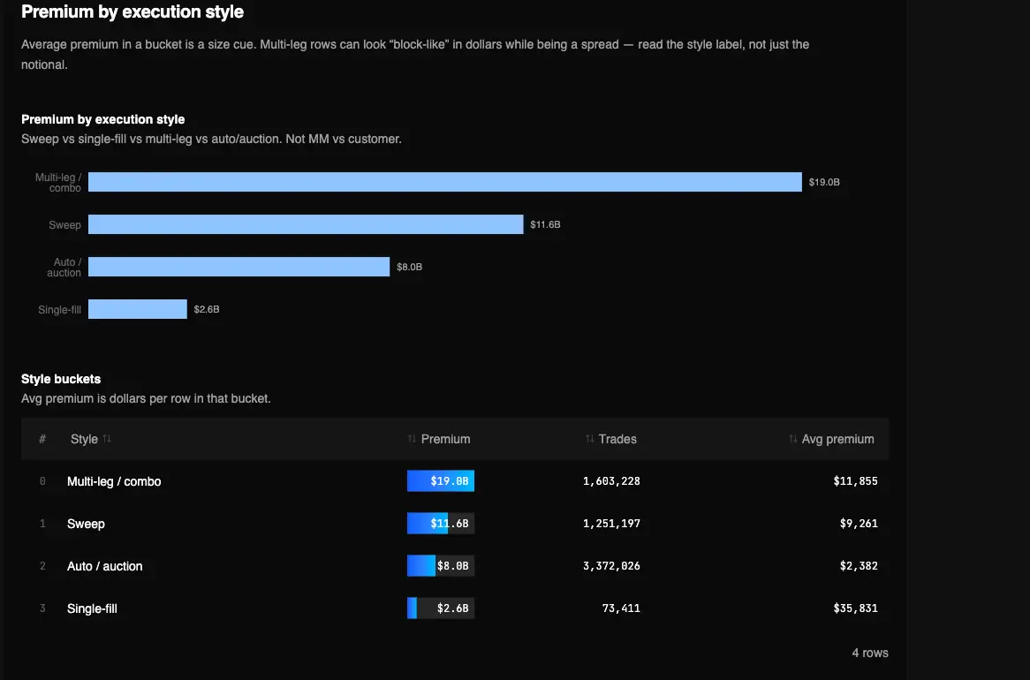Click the large Premium by execution style title
Viewport: 1030px width, 680px height.
132,11
